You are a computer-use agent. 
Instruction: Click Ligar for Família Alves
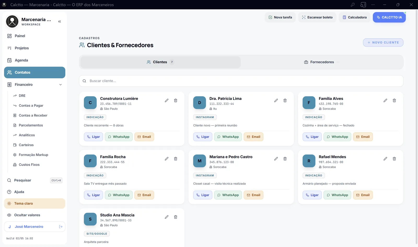pyautogui.click(x=312, y=137)
